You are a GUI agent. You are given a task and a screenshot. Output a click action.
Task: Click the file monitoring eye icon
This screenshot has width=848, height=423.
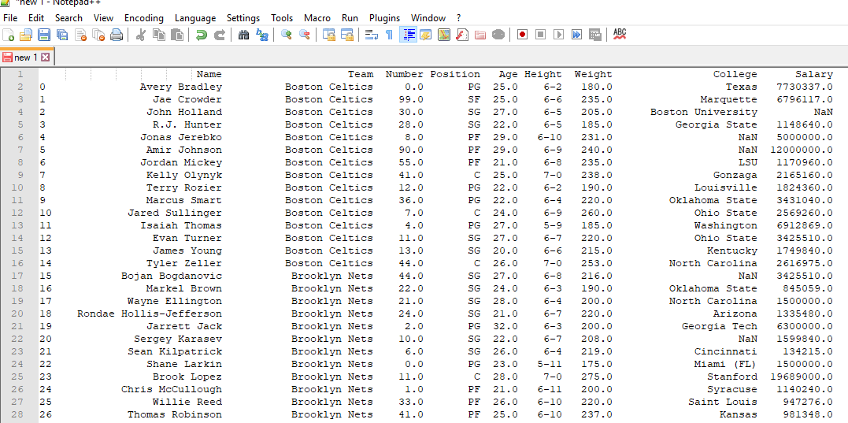tap(498, 35)
